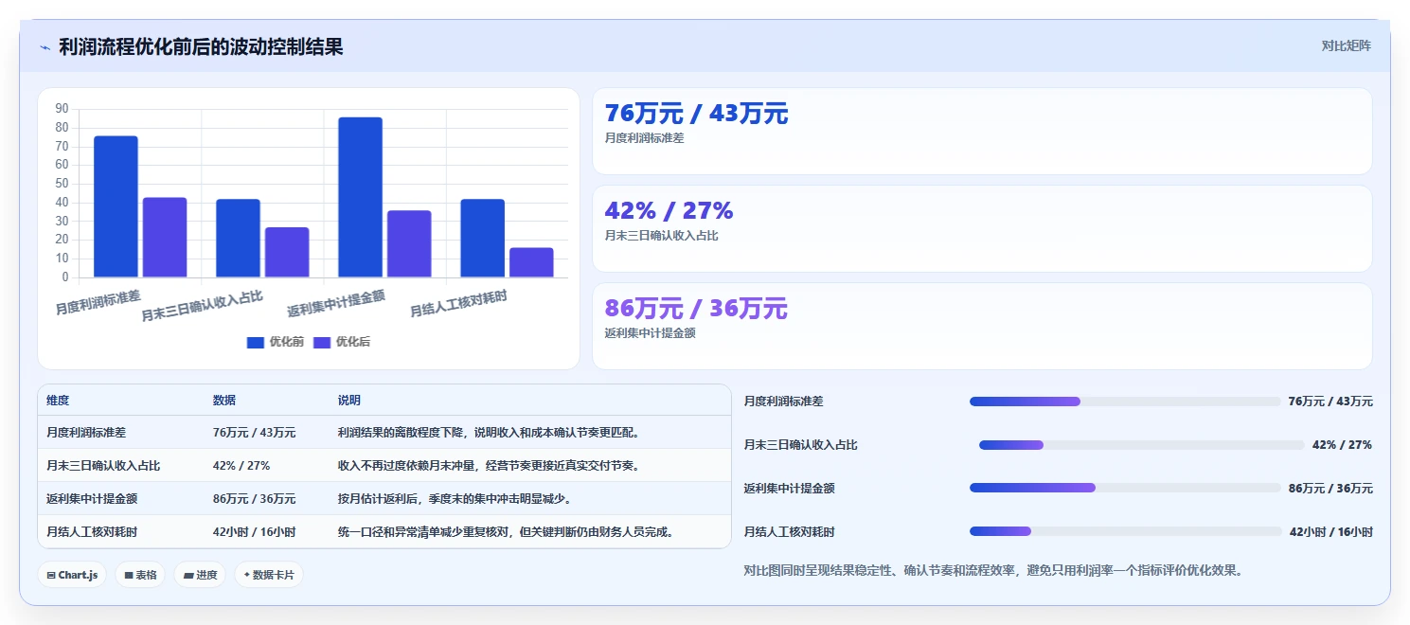Click the 优化后 bar for 月度利润标准差
The image size is (1410, 625).
[165, 238]
